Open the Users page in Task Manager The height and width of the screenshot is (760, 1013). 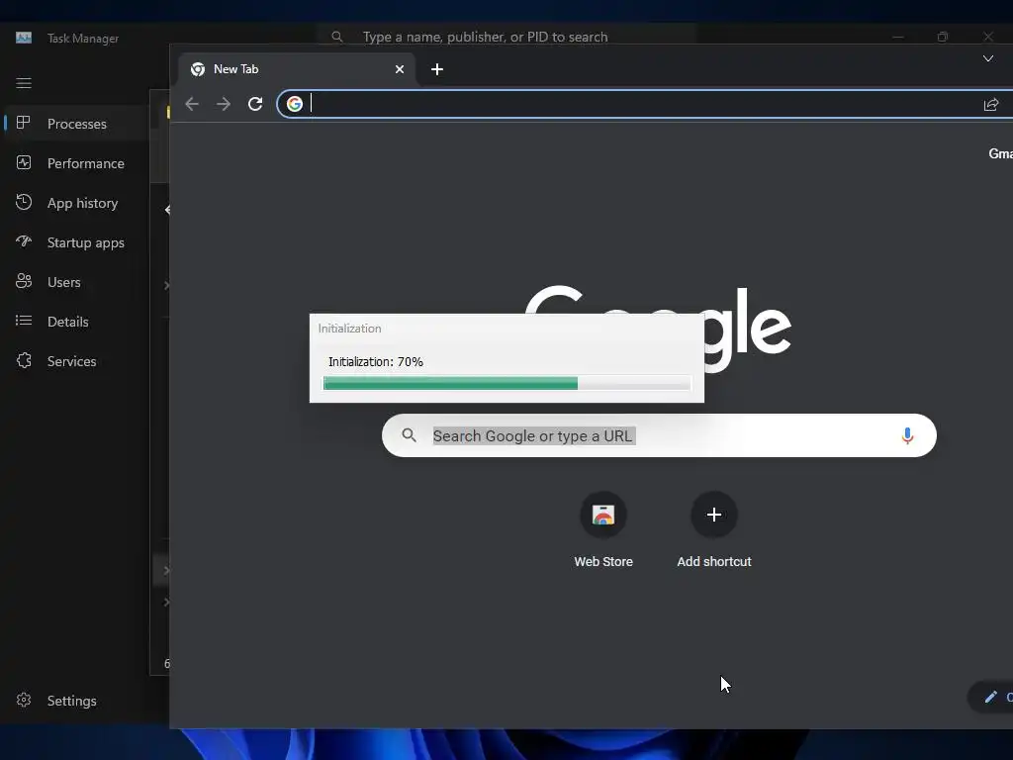click(x=76, y=282)
